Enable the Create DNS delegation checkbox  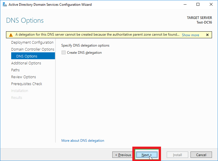64,53
